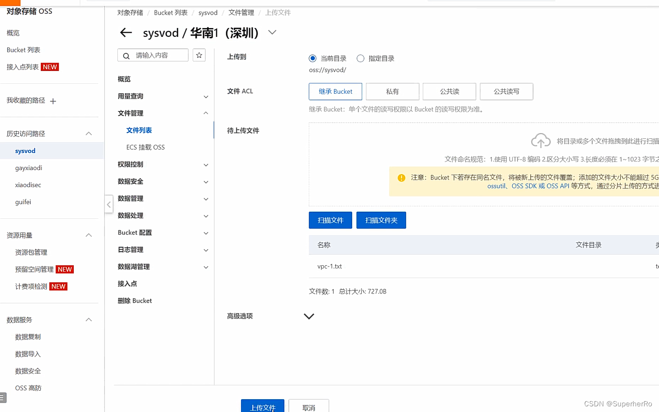Click the 上传文件 button

pos(263,406)
